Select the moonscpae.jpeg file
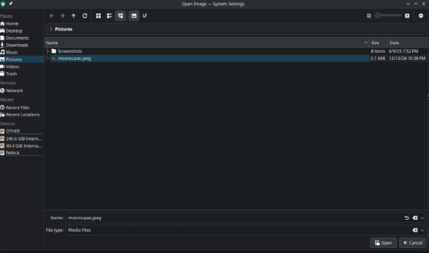 pyautogui.click(x=74, y=59)
